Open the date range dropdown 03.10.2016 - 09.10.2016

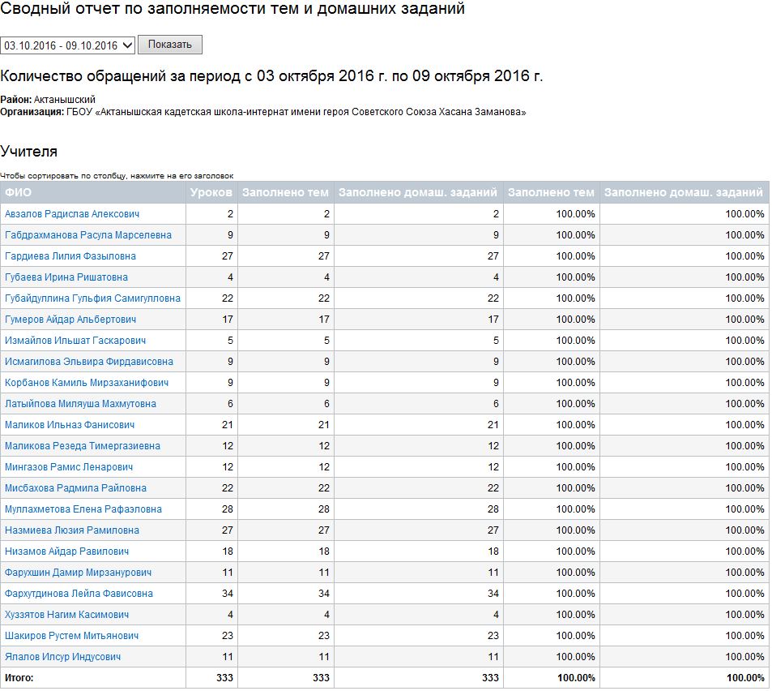[x=67, y=45]
